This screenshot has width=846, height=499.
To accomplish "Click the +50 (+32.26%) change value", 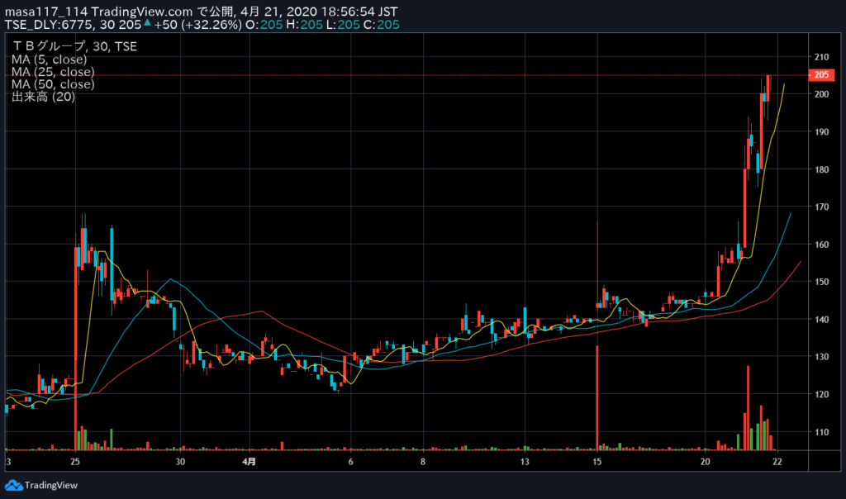I will tap(198, 25).
